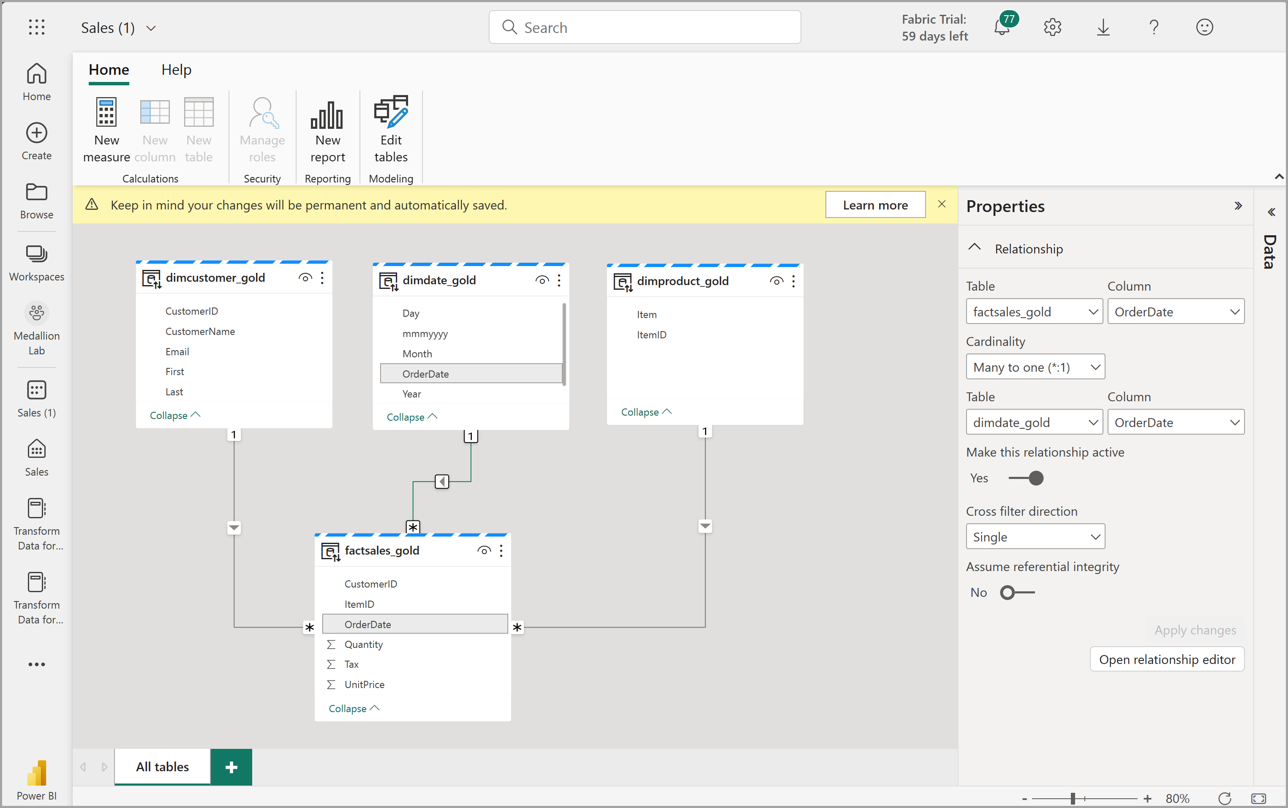Click Learn more in the warning banner
Screen dimensions: 1288x808
point(875,205)
